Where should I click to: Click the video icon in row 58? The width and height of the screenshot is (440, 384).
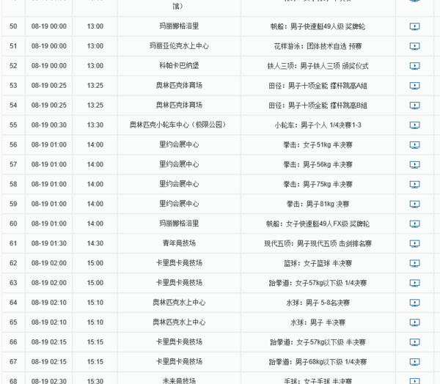tap(414, 184)
